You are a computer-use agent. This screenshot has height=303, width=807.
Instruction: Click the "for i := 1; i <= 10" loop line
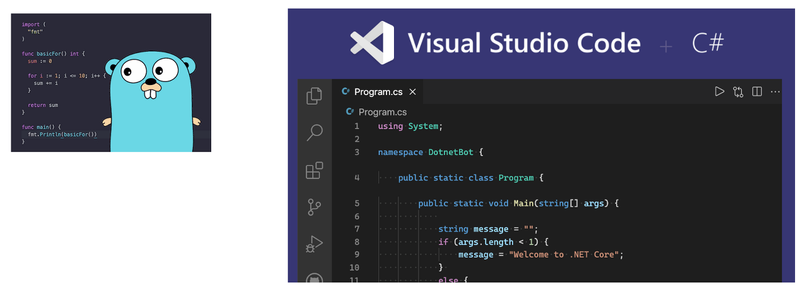(67, 76)
